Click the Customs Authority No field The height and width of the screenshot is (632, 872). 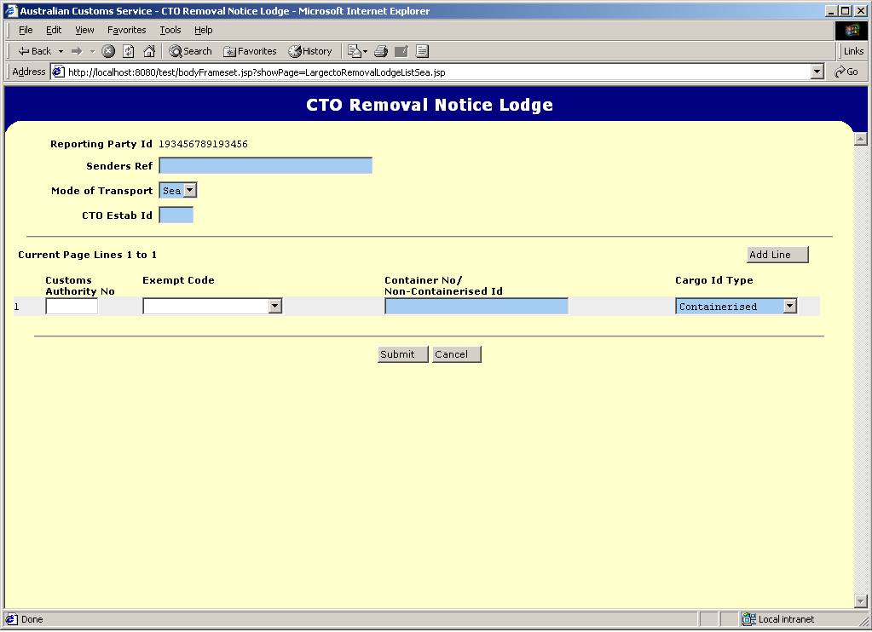tap(72, 307)
